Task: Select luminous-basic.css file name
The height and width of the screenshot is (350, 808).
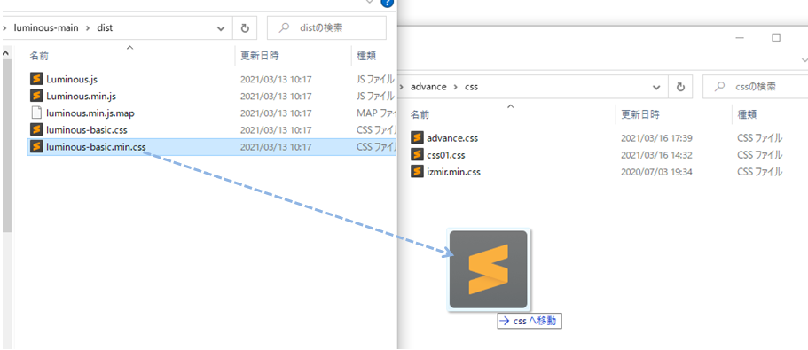Action: tap(87, 129)
